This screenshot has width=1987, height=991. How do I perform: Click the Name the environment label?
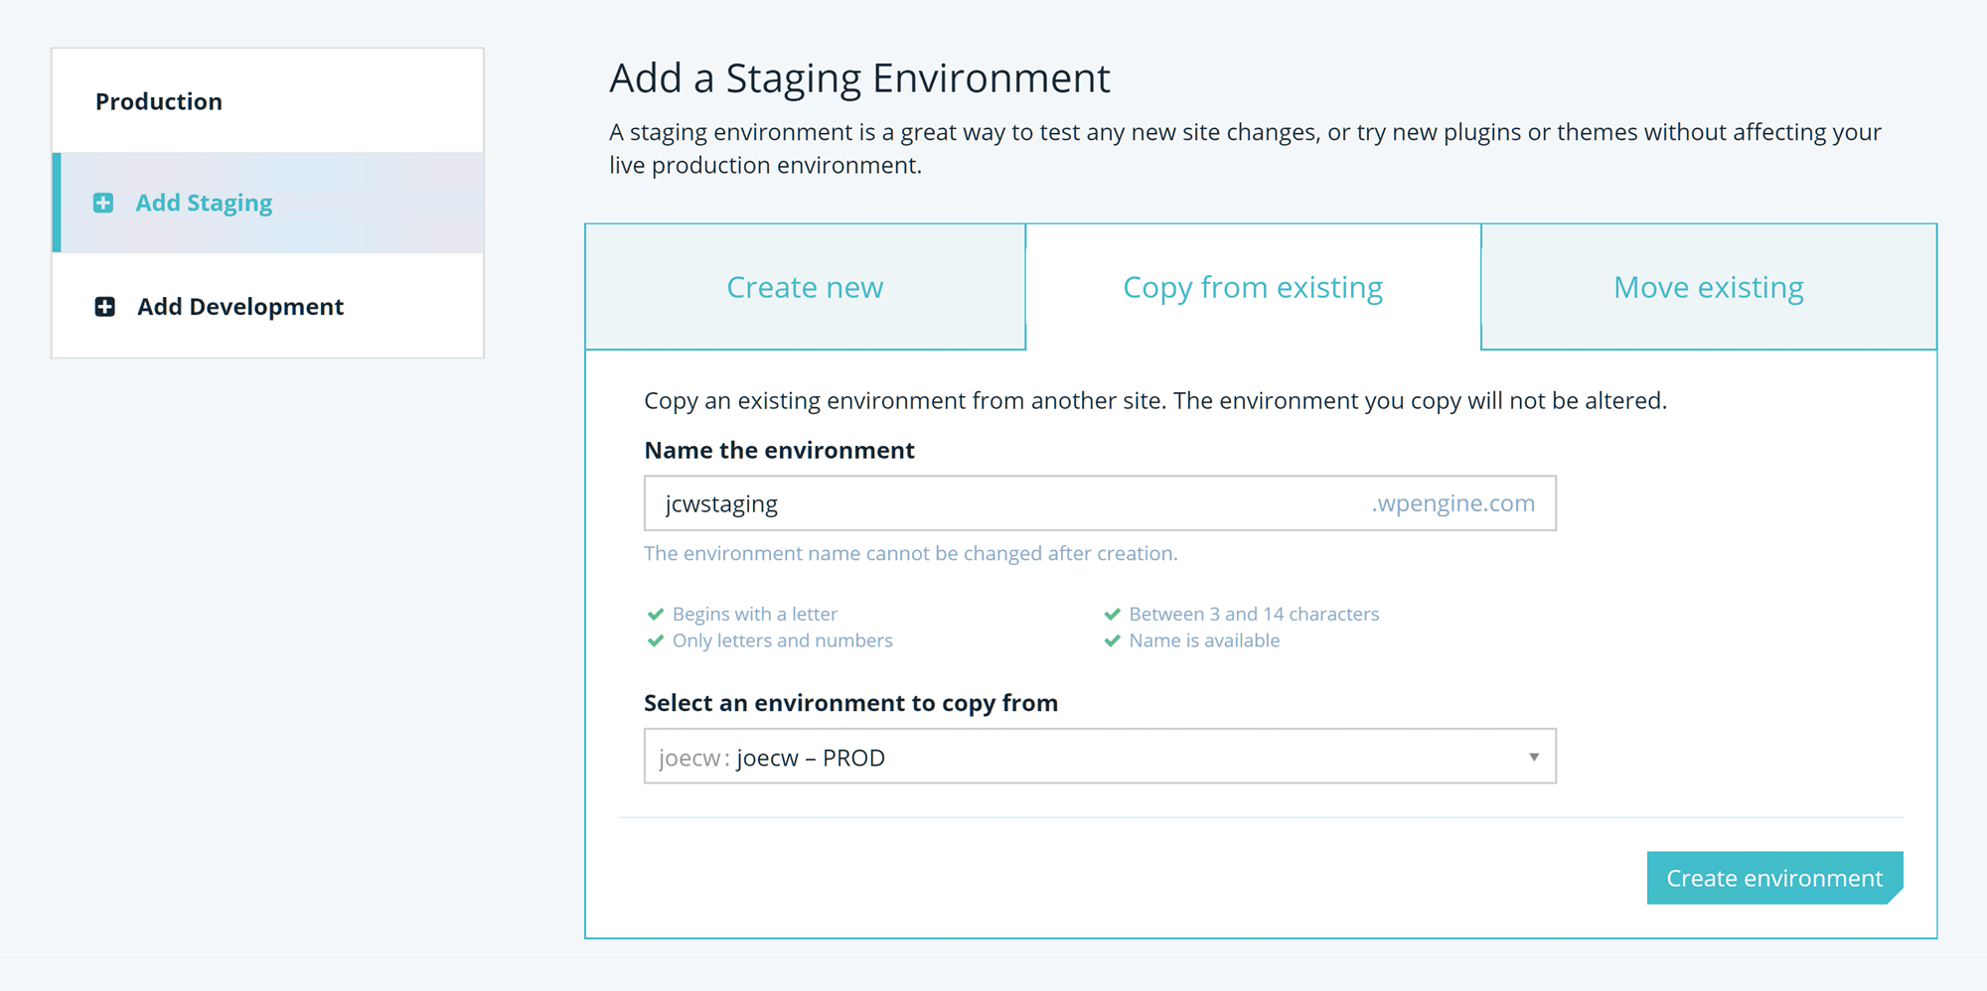(780, 451)
